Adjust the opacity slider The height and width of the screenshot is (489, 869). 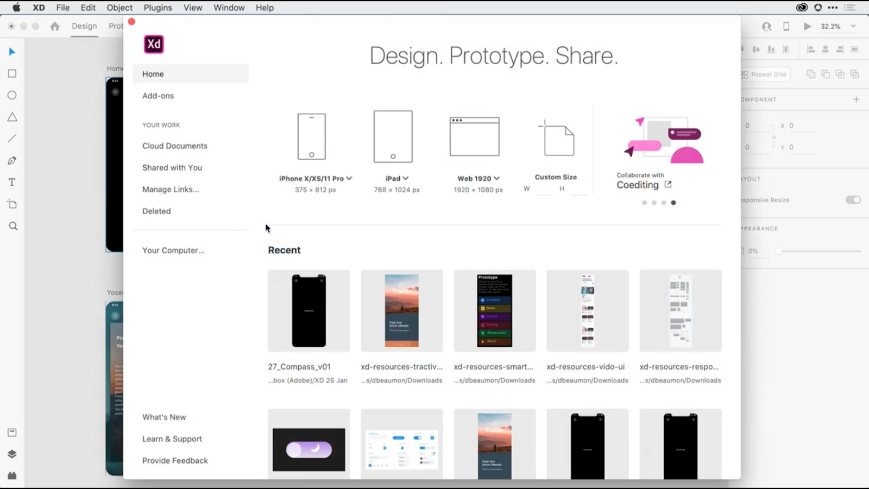820,251
